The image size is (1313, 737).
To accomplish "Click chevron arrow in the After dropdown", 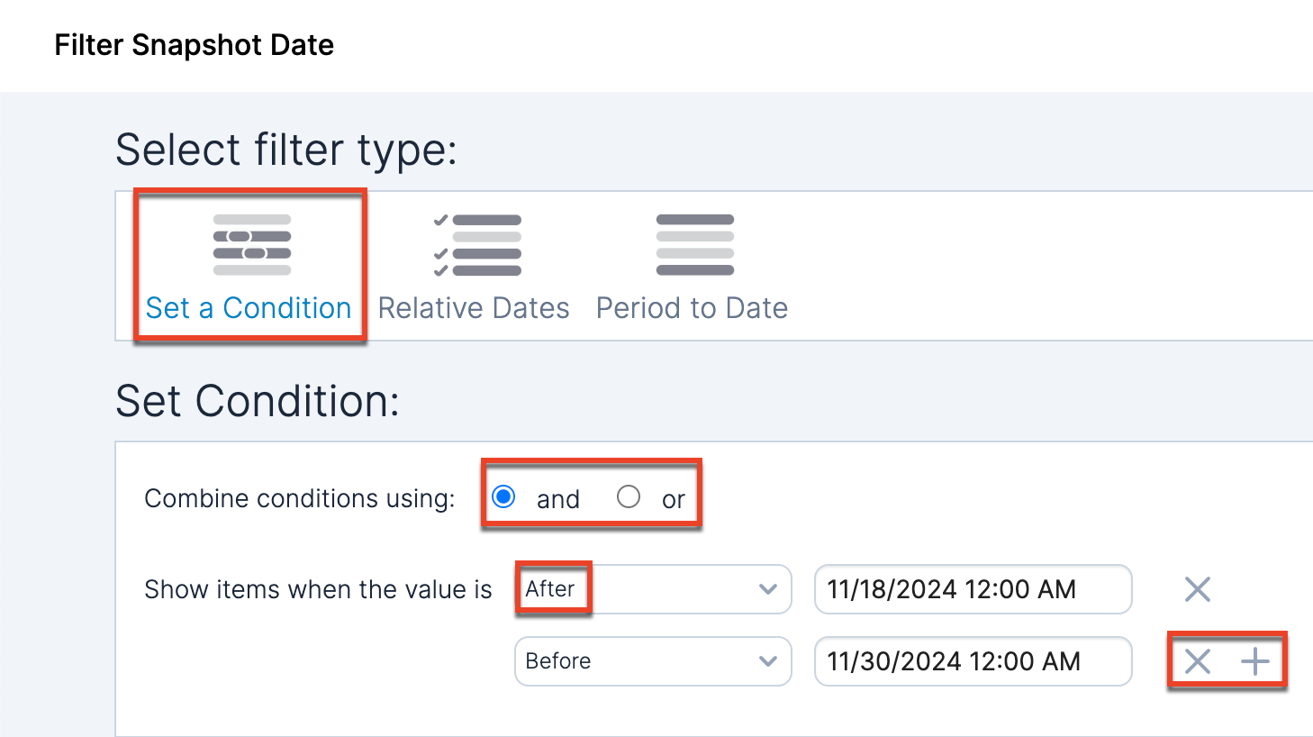I will point(767,589).
